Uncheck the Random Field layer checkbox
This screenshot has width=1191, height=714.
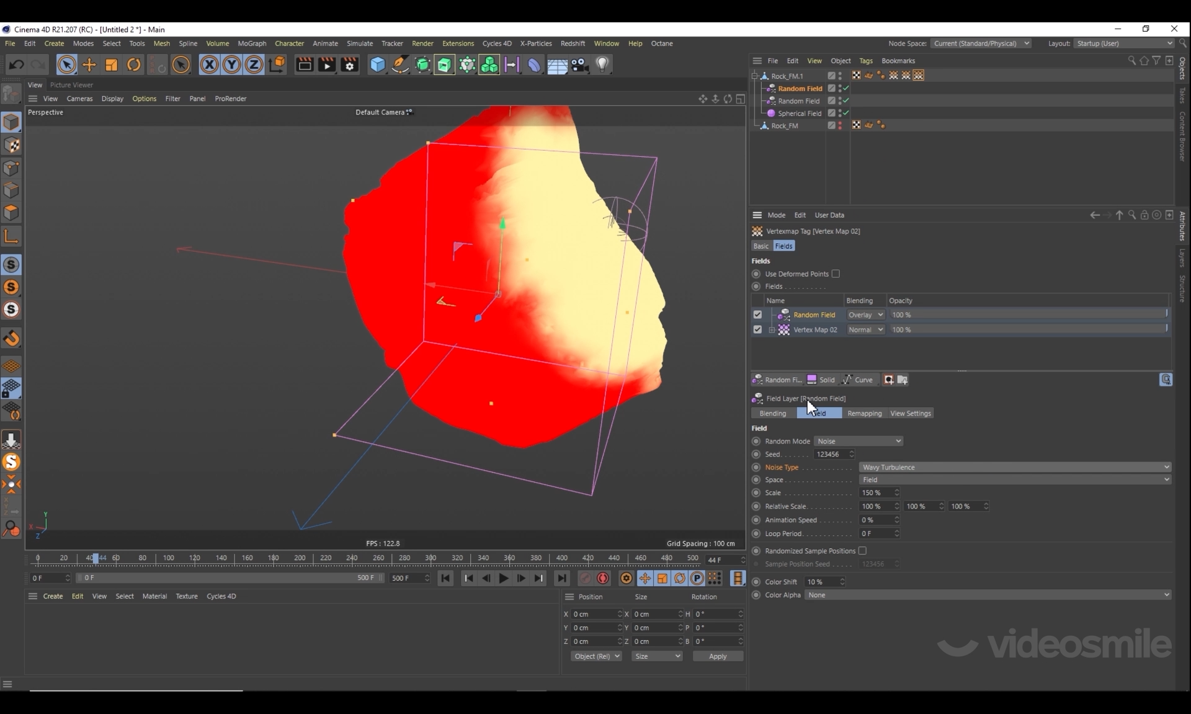tap(757, 315)
